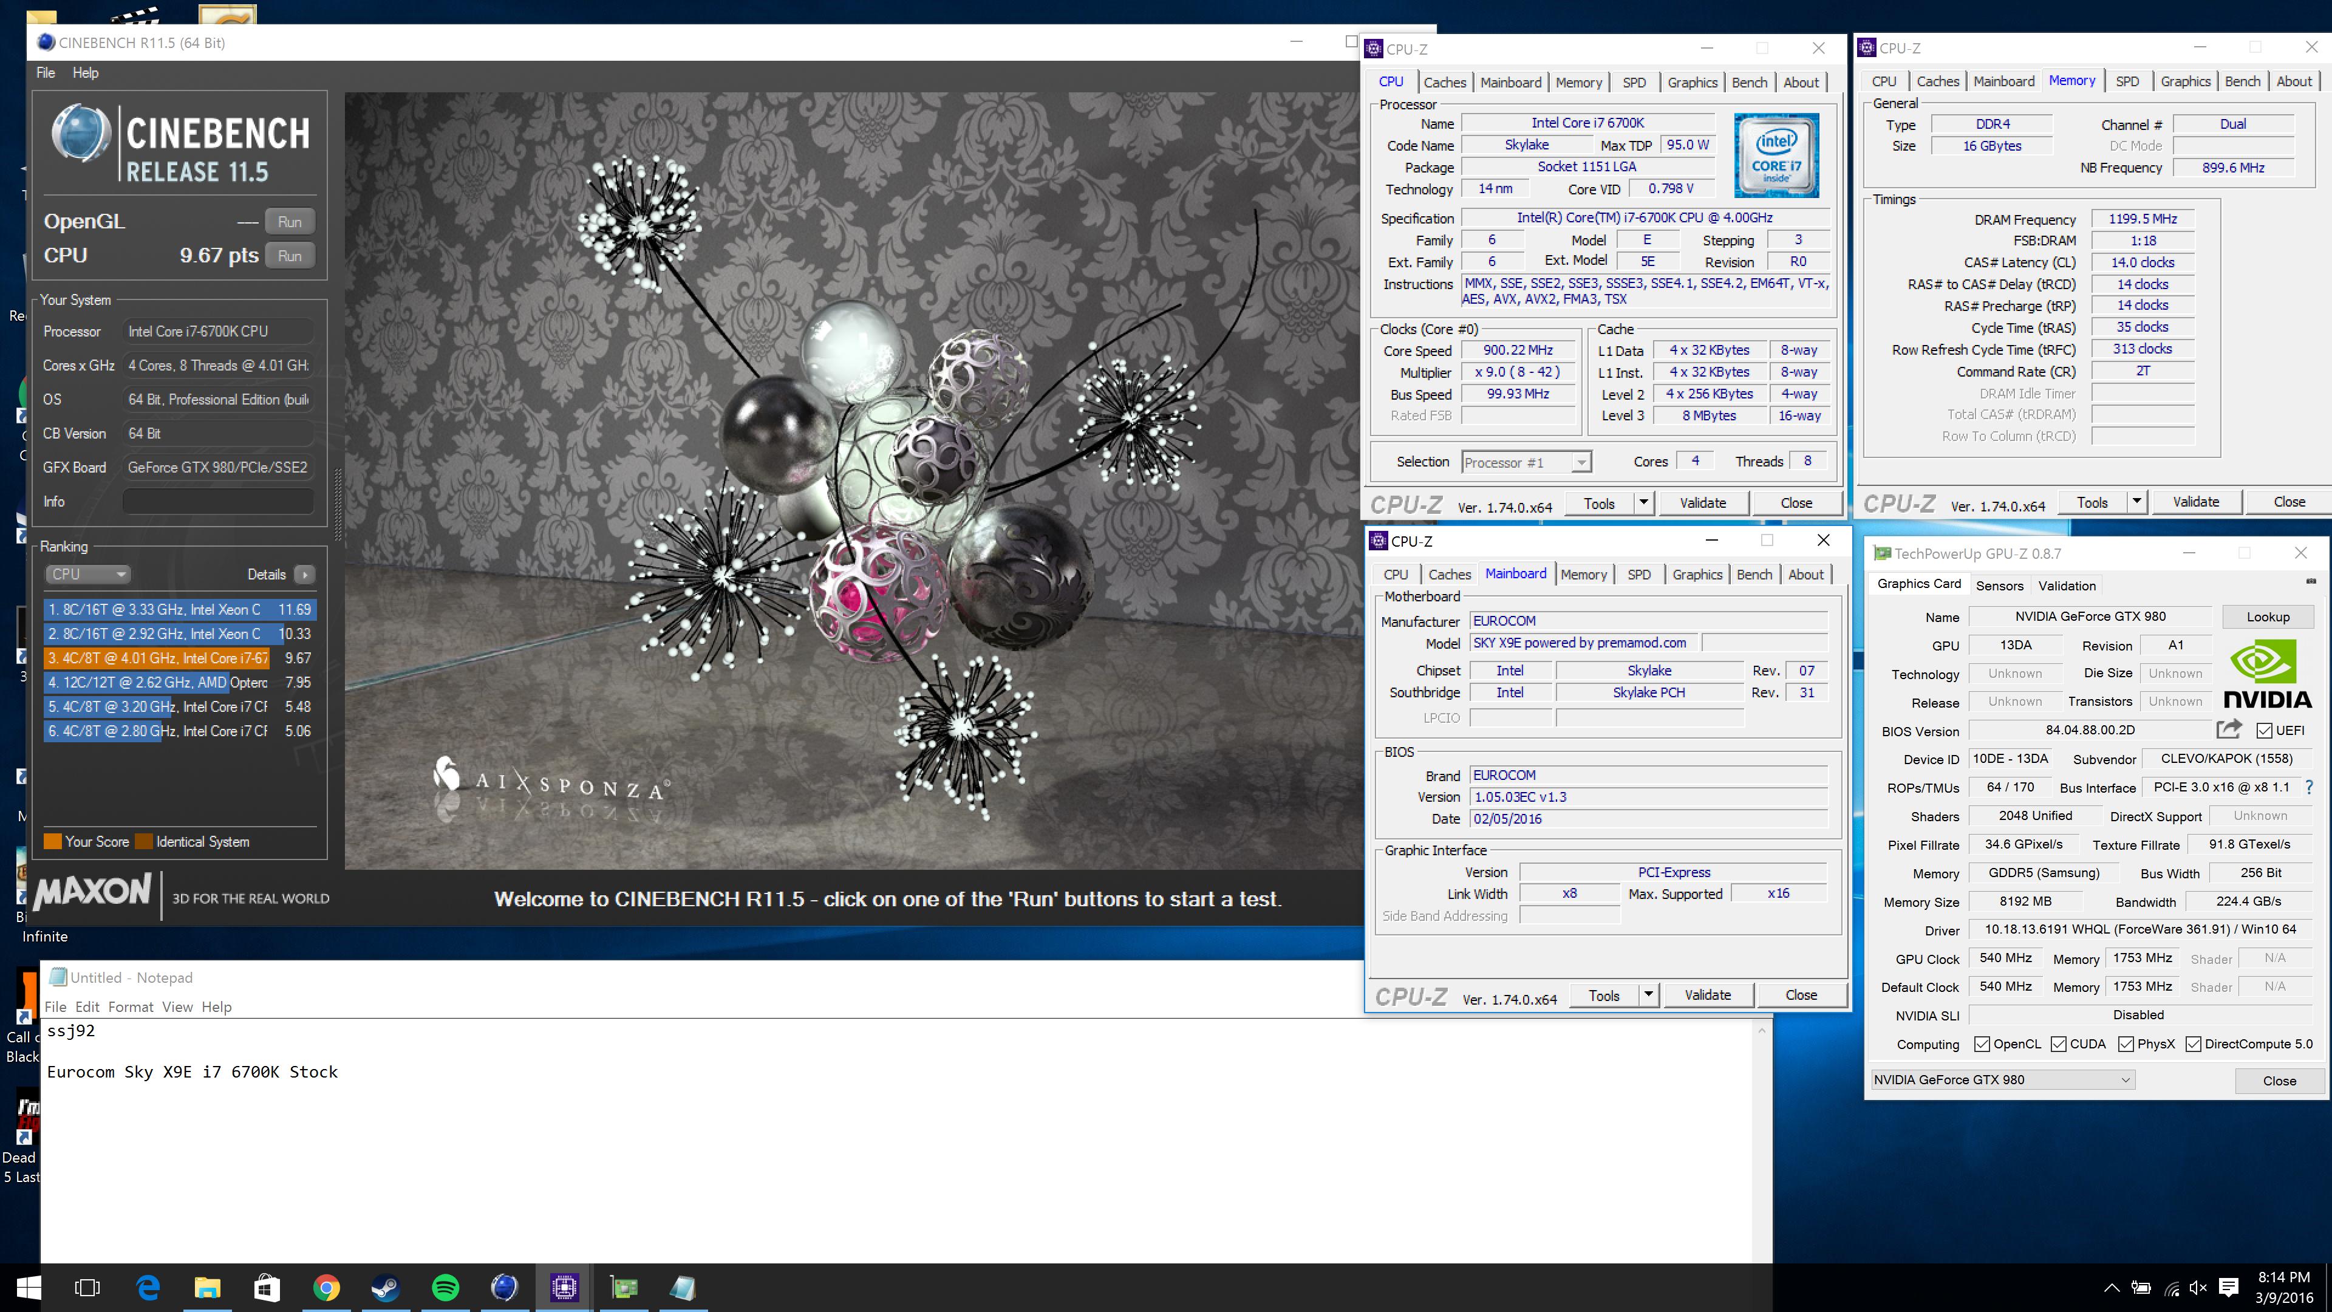
Task: Switch to Validation tab in GPU-Z
Action: 2067,586
